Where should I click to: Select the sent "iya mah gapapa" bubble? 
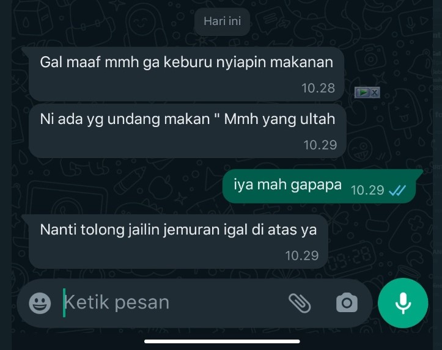pyautogui.click(x=319, y=186)
